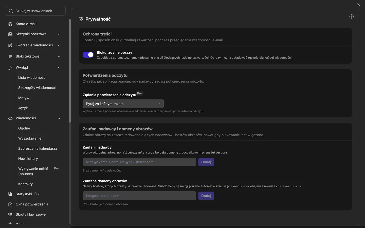
Task: Go to Wyszukiwanie settings
Action: (x=30, y=138)
